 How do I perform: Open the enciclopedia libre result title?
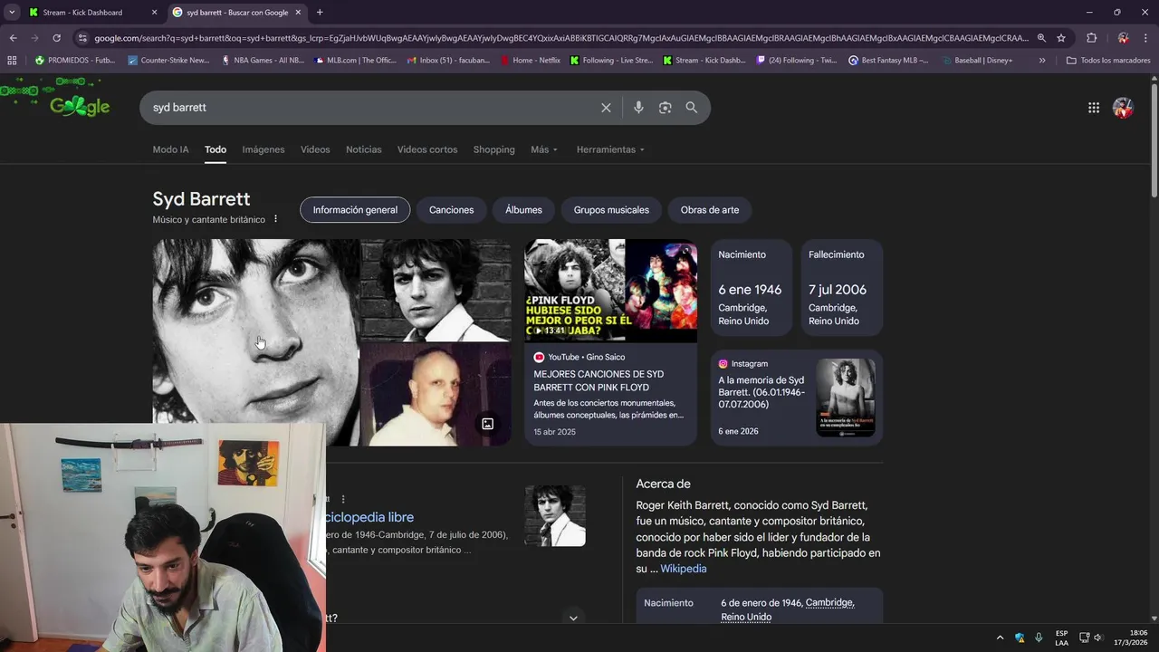(369, 517)
